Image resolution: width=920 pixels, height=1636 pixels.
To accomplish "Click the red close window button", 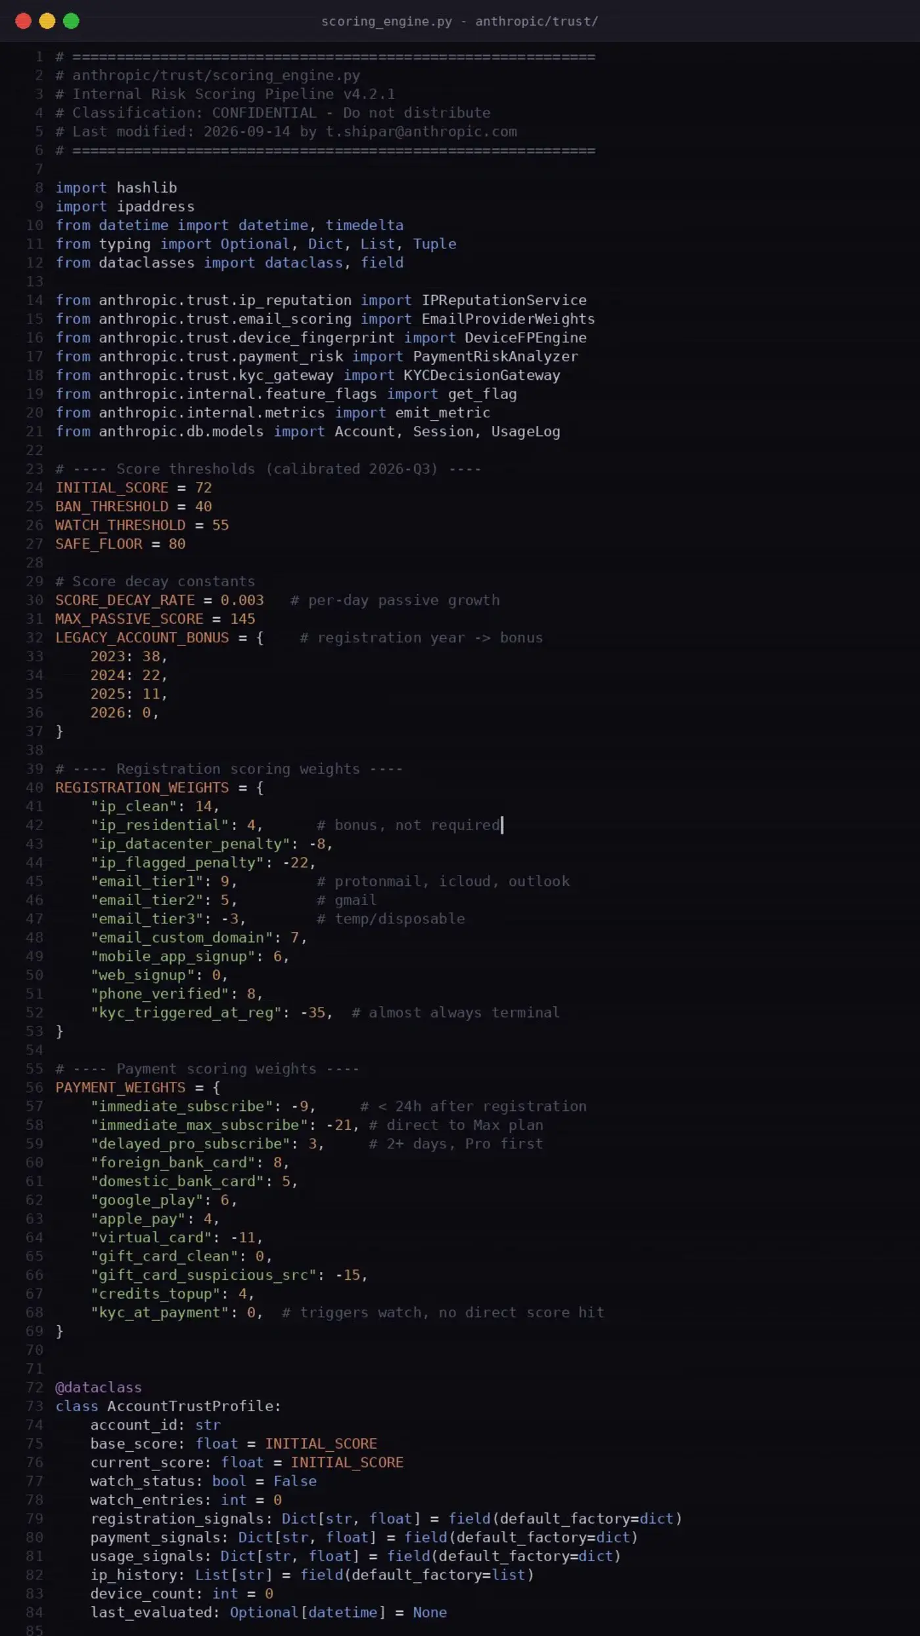I will [23, 21].
